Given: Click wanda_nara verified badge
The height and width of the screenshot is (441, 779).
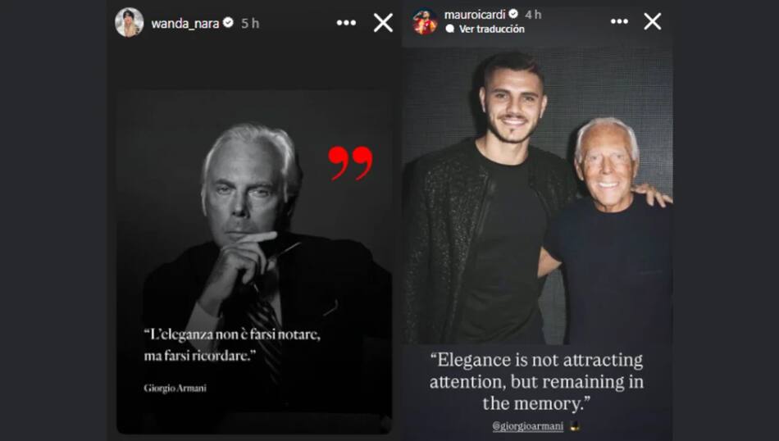Looking at the screenshot, I should pyautogui.click(x=228, y=22).
